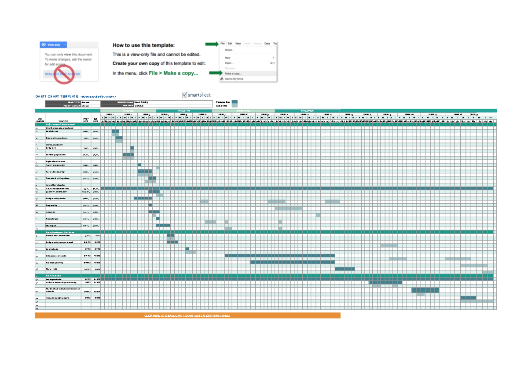This screenshot has width=528, height=373.
Task: Open the orange "CLICK HERE TO CREATE GANTT CHART" link
Action: pyautogui.click(x=187, y=316)
